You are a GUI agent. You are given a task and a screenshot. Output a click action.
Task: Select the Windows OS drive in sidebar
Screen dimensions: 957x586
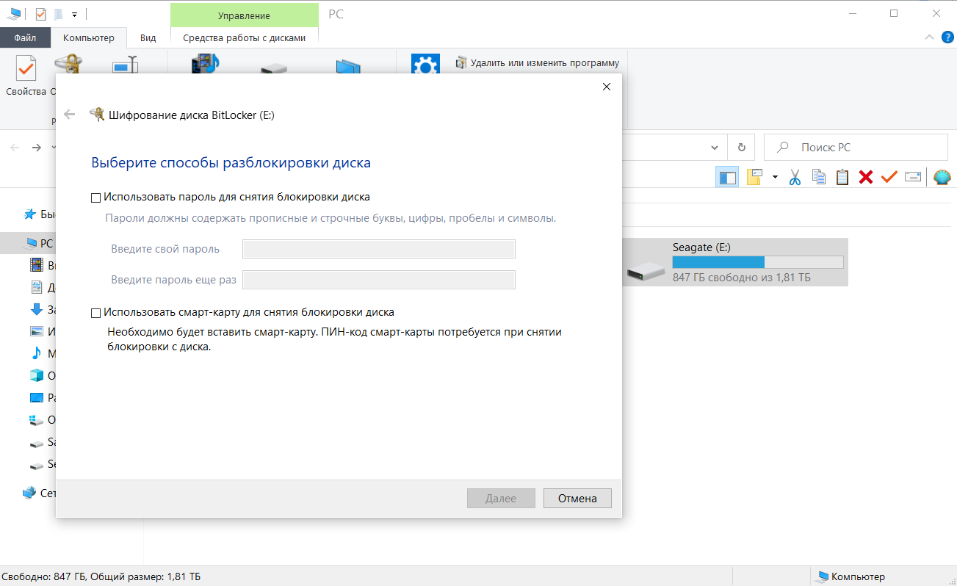click(37, 420)
